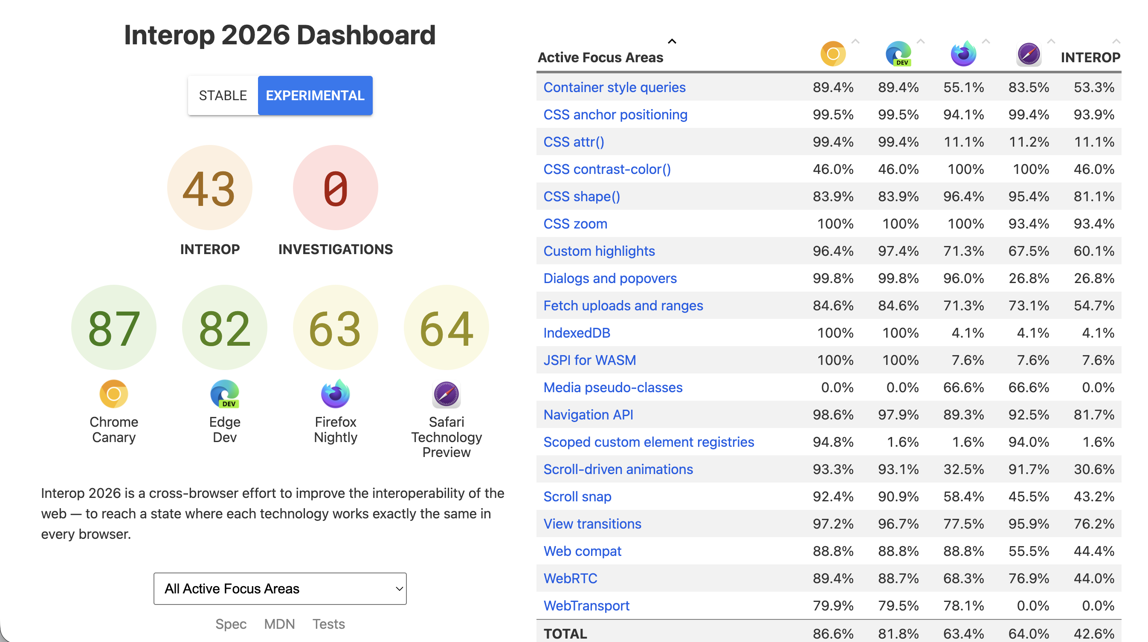Click Safari icon below the 64 score
This screenshot has height=642, width=1148.
(446, 394)
